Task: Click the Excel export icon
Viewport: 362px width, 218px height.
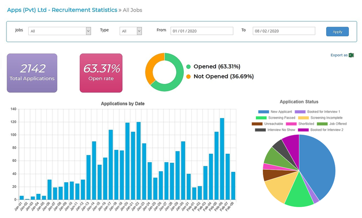Action: (351, 55)
